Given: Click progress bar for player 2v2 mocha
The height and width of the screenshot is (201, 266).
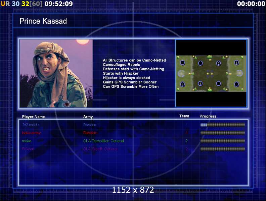Looking at the screenshot, I should tap(223, 125).
